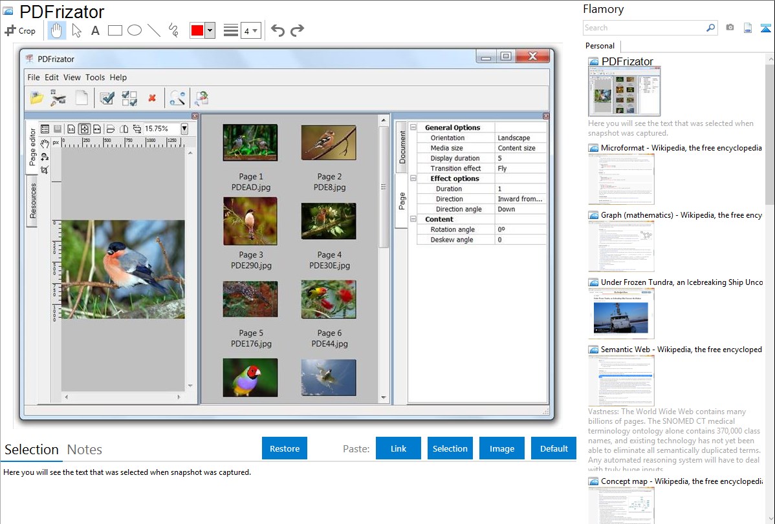The width and height of the screenshot is (775, 524).
Task: Click the Default paste button
Action: 554,448
